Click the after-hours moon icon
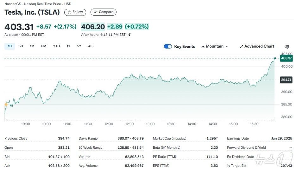This screenshot has height=170, width=296. pyautogui.click(x=129, y=35)
